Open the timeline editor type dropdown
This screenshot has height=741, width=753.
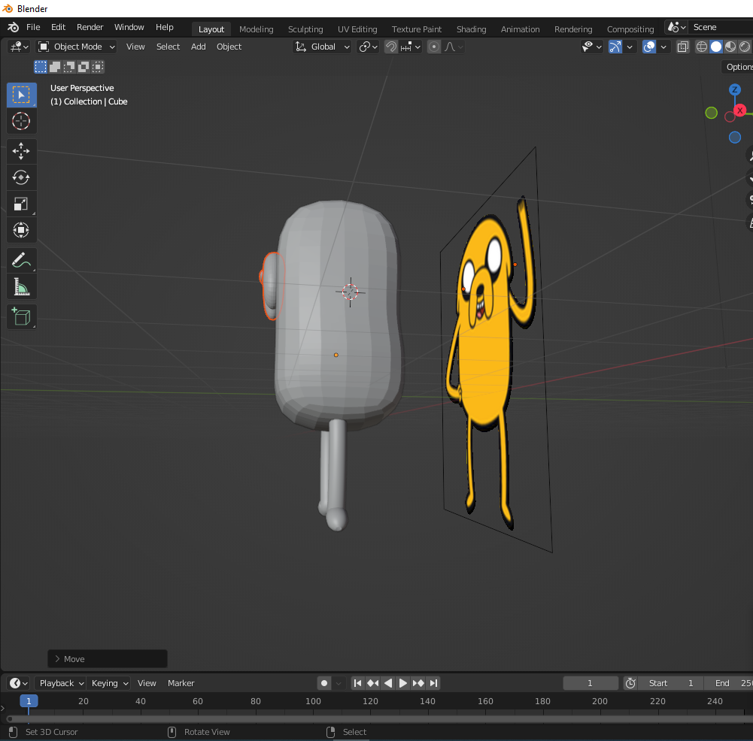[x=20, y=683]
